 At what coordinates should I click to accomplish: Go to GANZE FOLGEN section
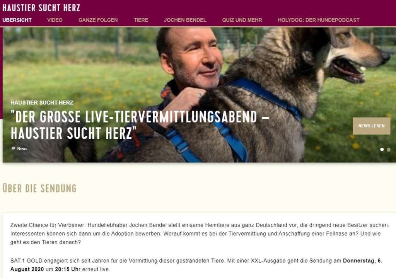click(98, 20)
